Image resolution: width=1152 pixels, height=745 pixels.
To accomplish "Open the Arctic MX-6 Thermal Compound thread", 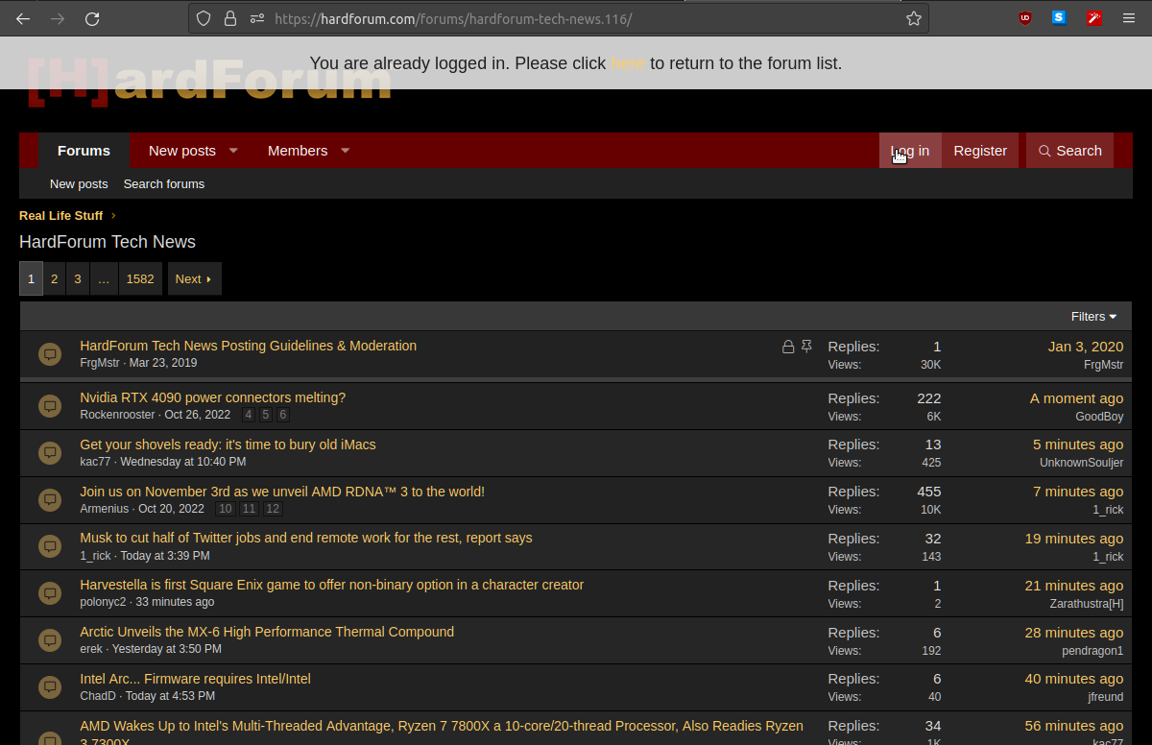I will coord(267,632).
